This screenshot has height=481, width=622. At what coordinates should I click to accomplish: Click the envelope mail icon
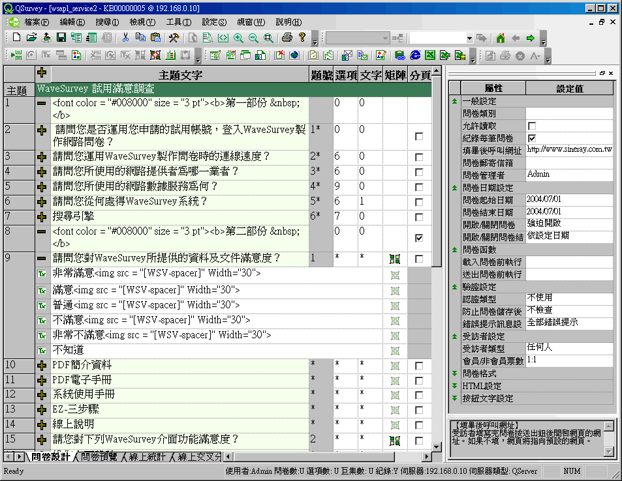(x=347, y=55)
